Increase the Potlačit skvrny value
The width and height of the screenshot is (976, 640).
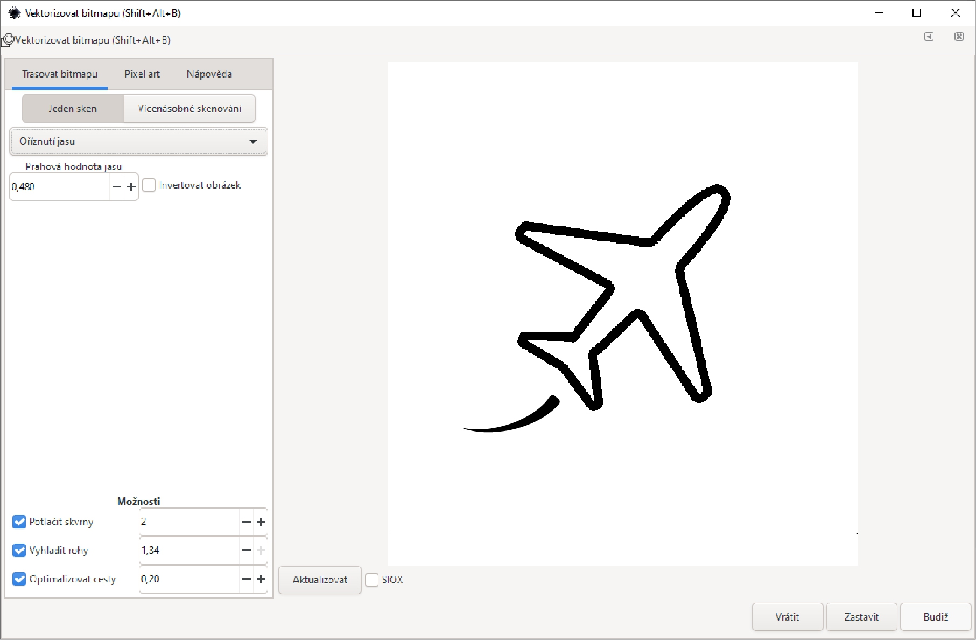(x=261, y=522)
